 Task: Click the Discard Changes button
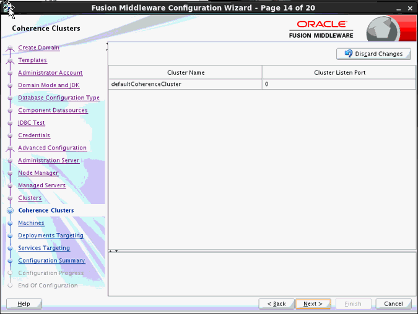373,54
